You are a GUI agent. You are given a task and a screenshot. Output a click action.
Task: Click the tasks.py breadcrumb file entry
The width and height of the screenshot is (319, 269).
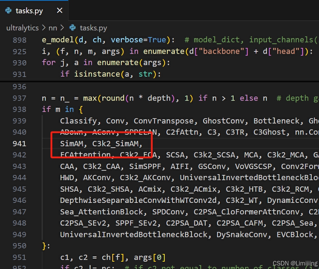[93, 28]
